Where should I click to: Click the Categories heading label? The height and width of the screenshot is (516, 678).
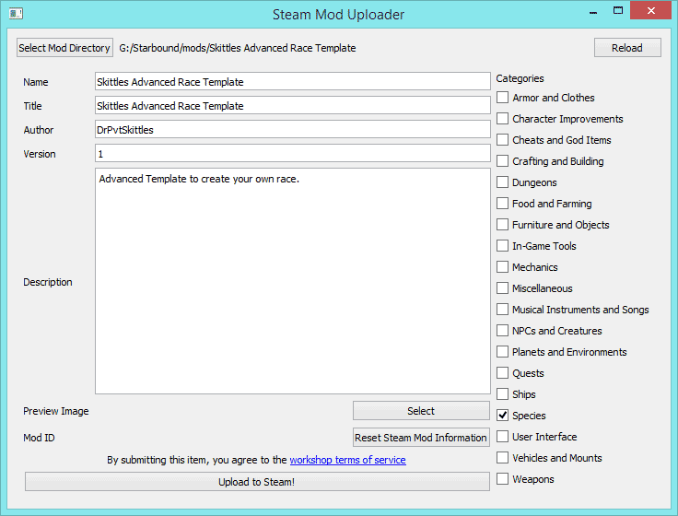[x=520, y=78]
